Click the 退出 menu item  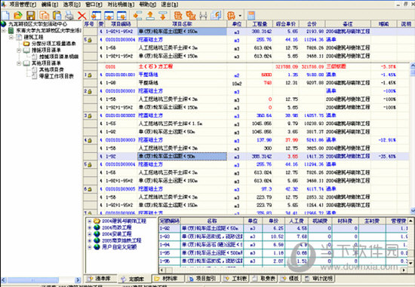[x=170, y=5]
